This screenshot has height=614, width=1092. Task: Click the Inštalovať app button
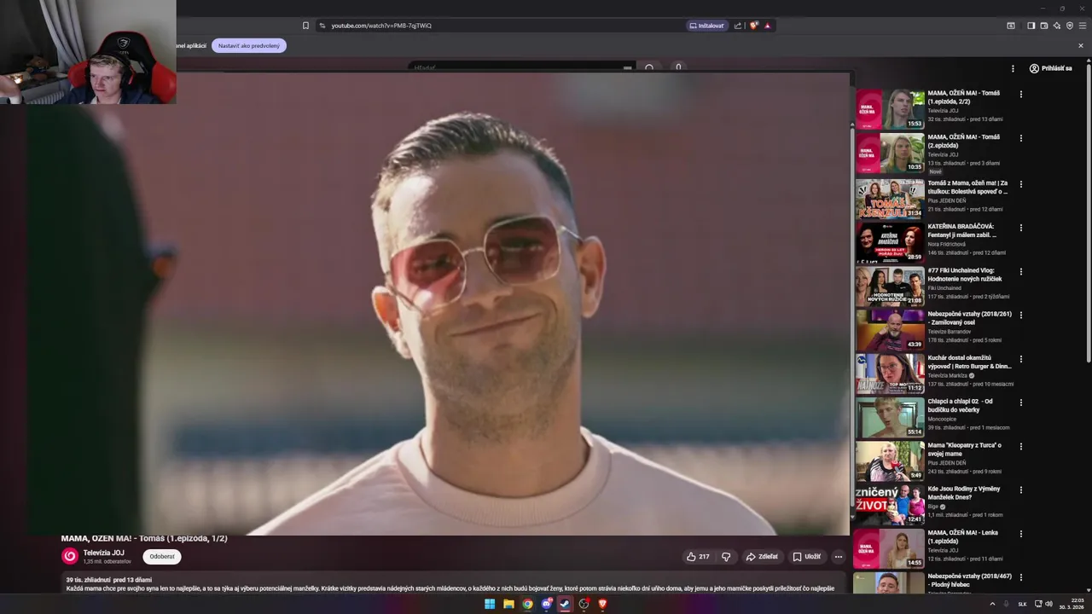click(706, 26)
